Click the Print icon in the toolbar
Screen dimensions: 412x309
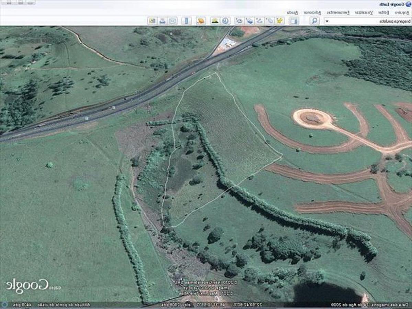[162, 20]
